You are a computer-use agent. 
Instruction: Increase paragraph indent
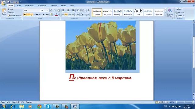[81, 10]
